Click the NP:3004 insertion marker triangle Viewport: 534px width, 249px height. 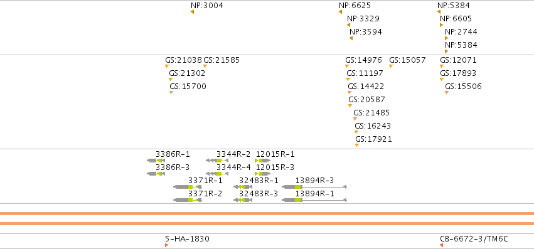[193, 12]
